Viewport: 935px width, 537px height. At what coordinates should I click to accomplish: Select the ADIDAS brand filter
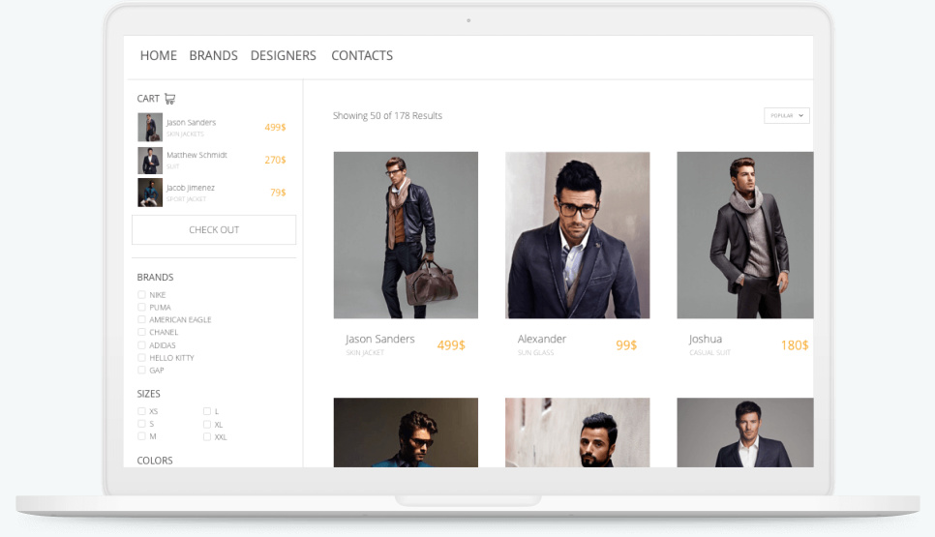click(x=141, y=345)
